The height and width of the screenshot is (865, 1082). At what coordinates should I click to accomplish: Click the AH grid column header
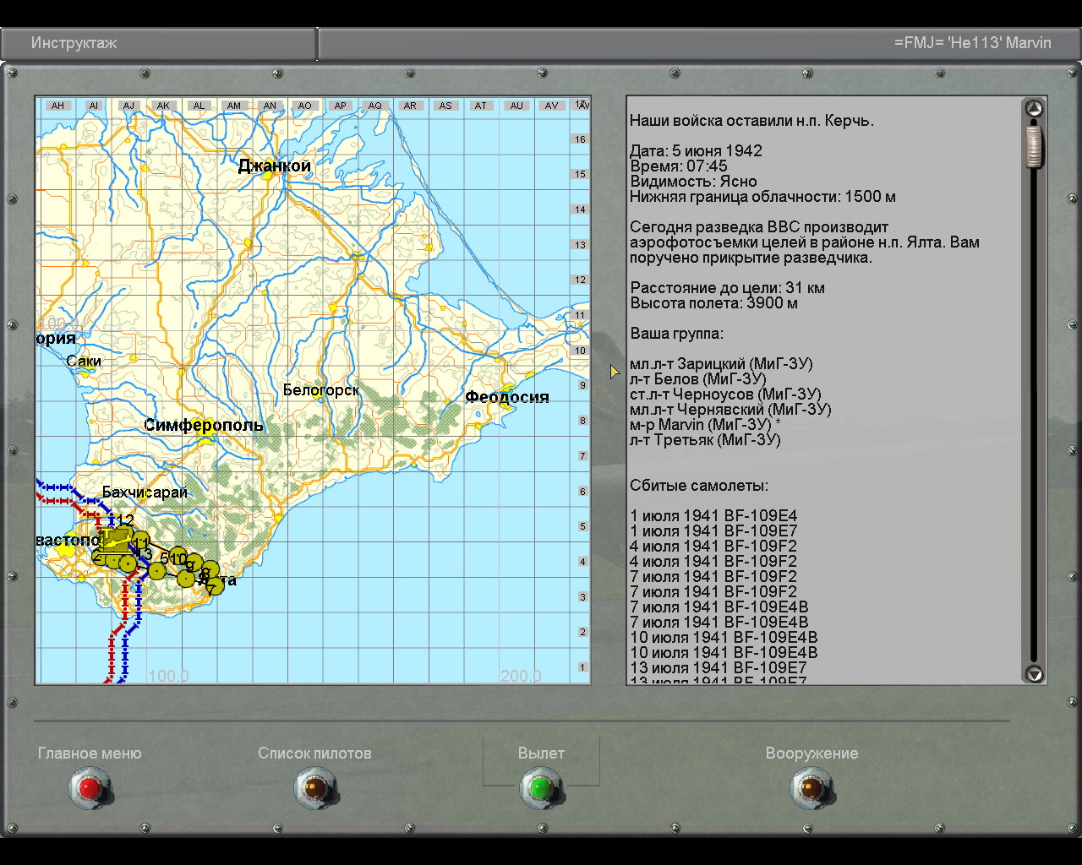coord(57,106)
